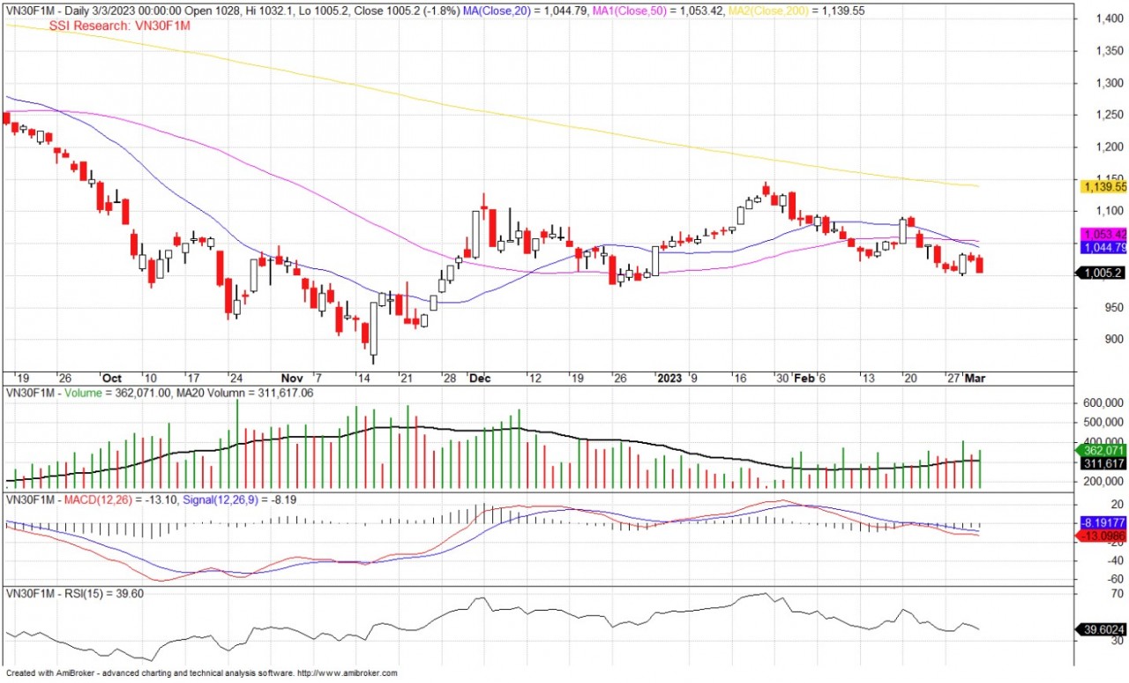Click the RSI(15) = 39.60 pane title

[106, 593]
